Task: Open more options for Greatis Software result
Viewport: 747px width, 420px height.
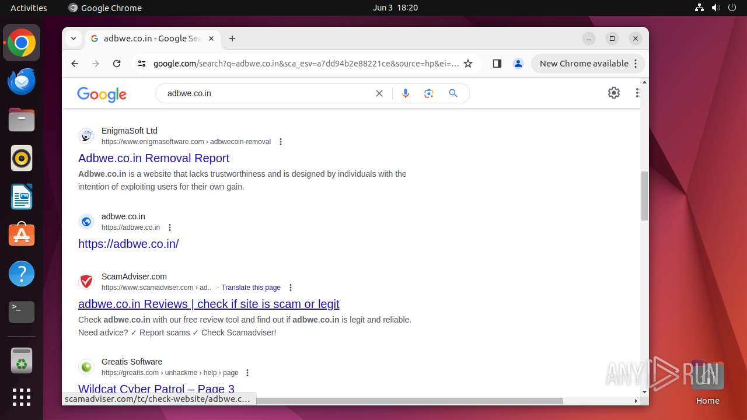Action: (x=247, y=373)
